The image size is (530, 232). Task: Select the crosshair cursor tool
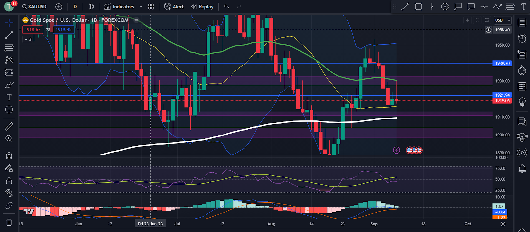pos(9,22)
